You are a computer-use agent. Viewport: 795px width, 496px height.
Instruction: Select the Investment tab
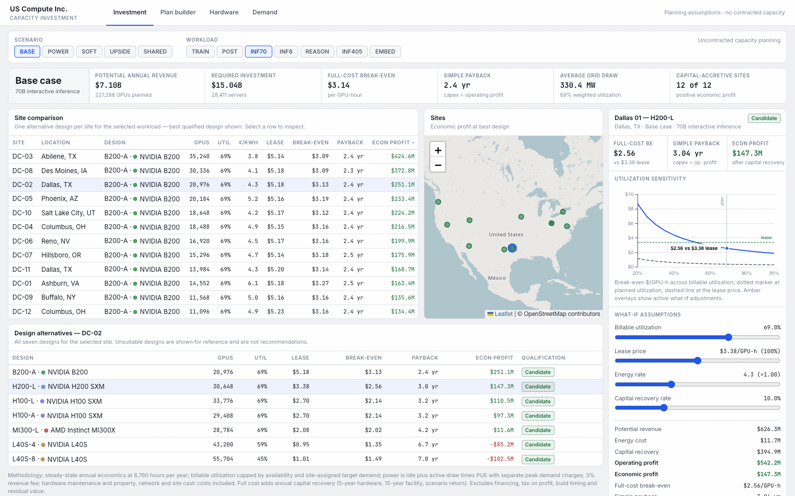[130, 12]
